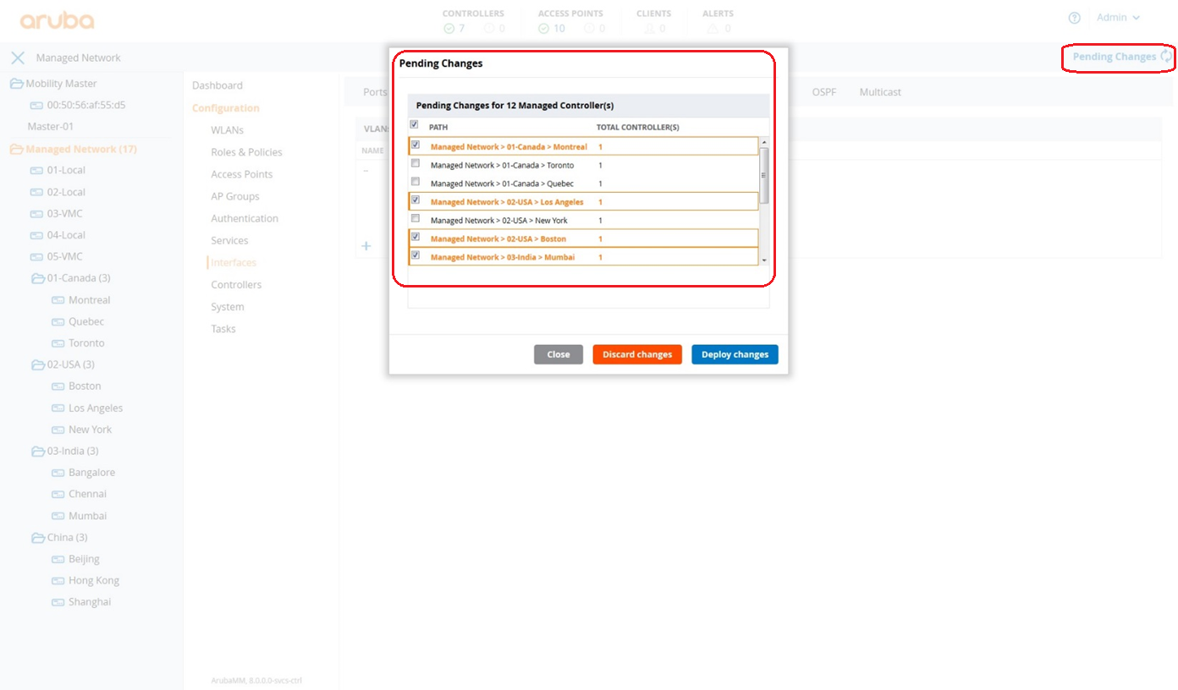
Task: Open the Tasks menu item
Action: (223, 329)
